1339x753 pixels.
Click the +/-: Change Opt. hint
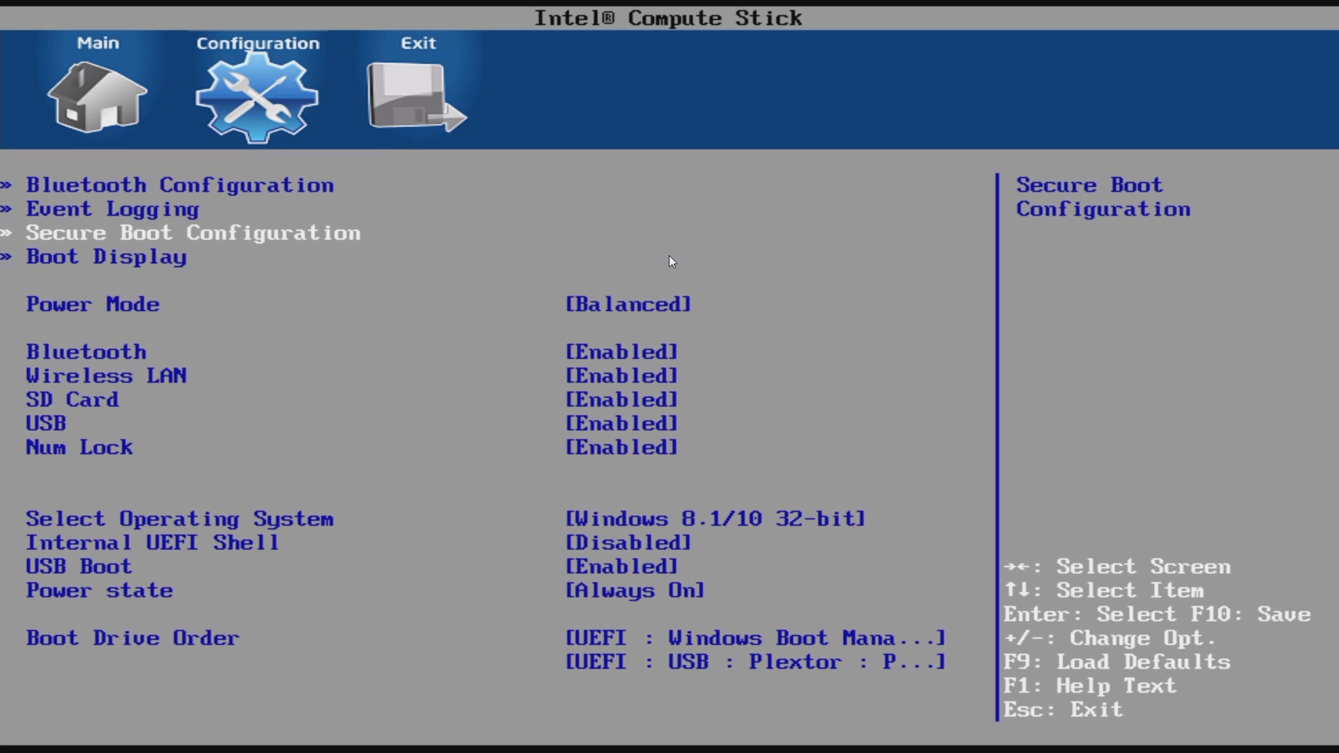click(1110, 638)
